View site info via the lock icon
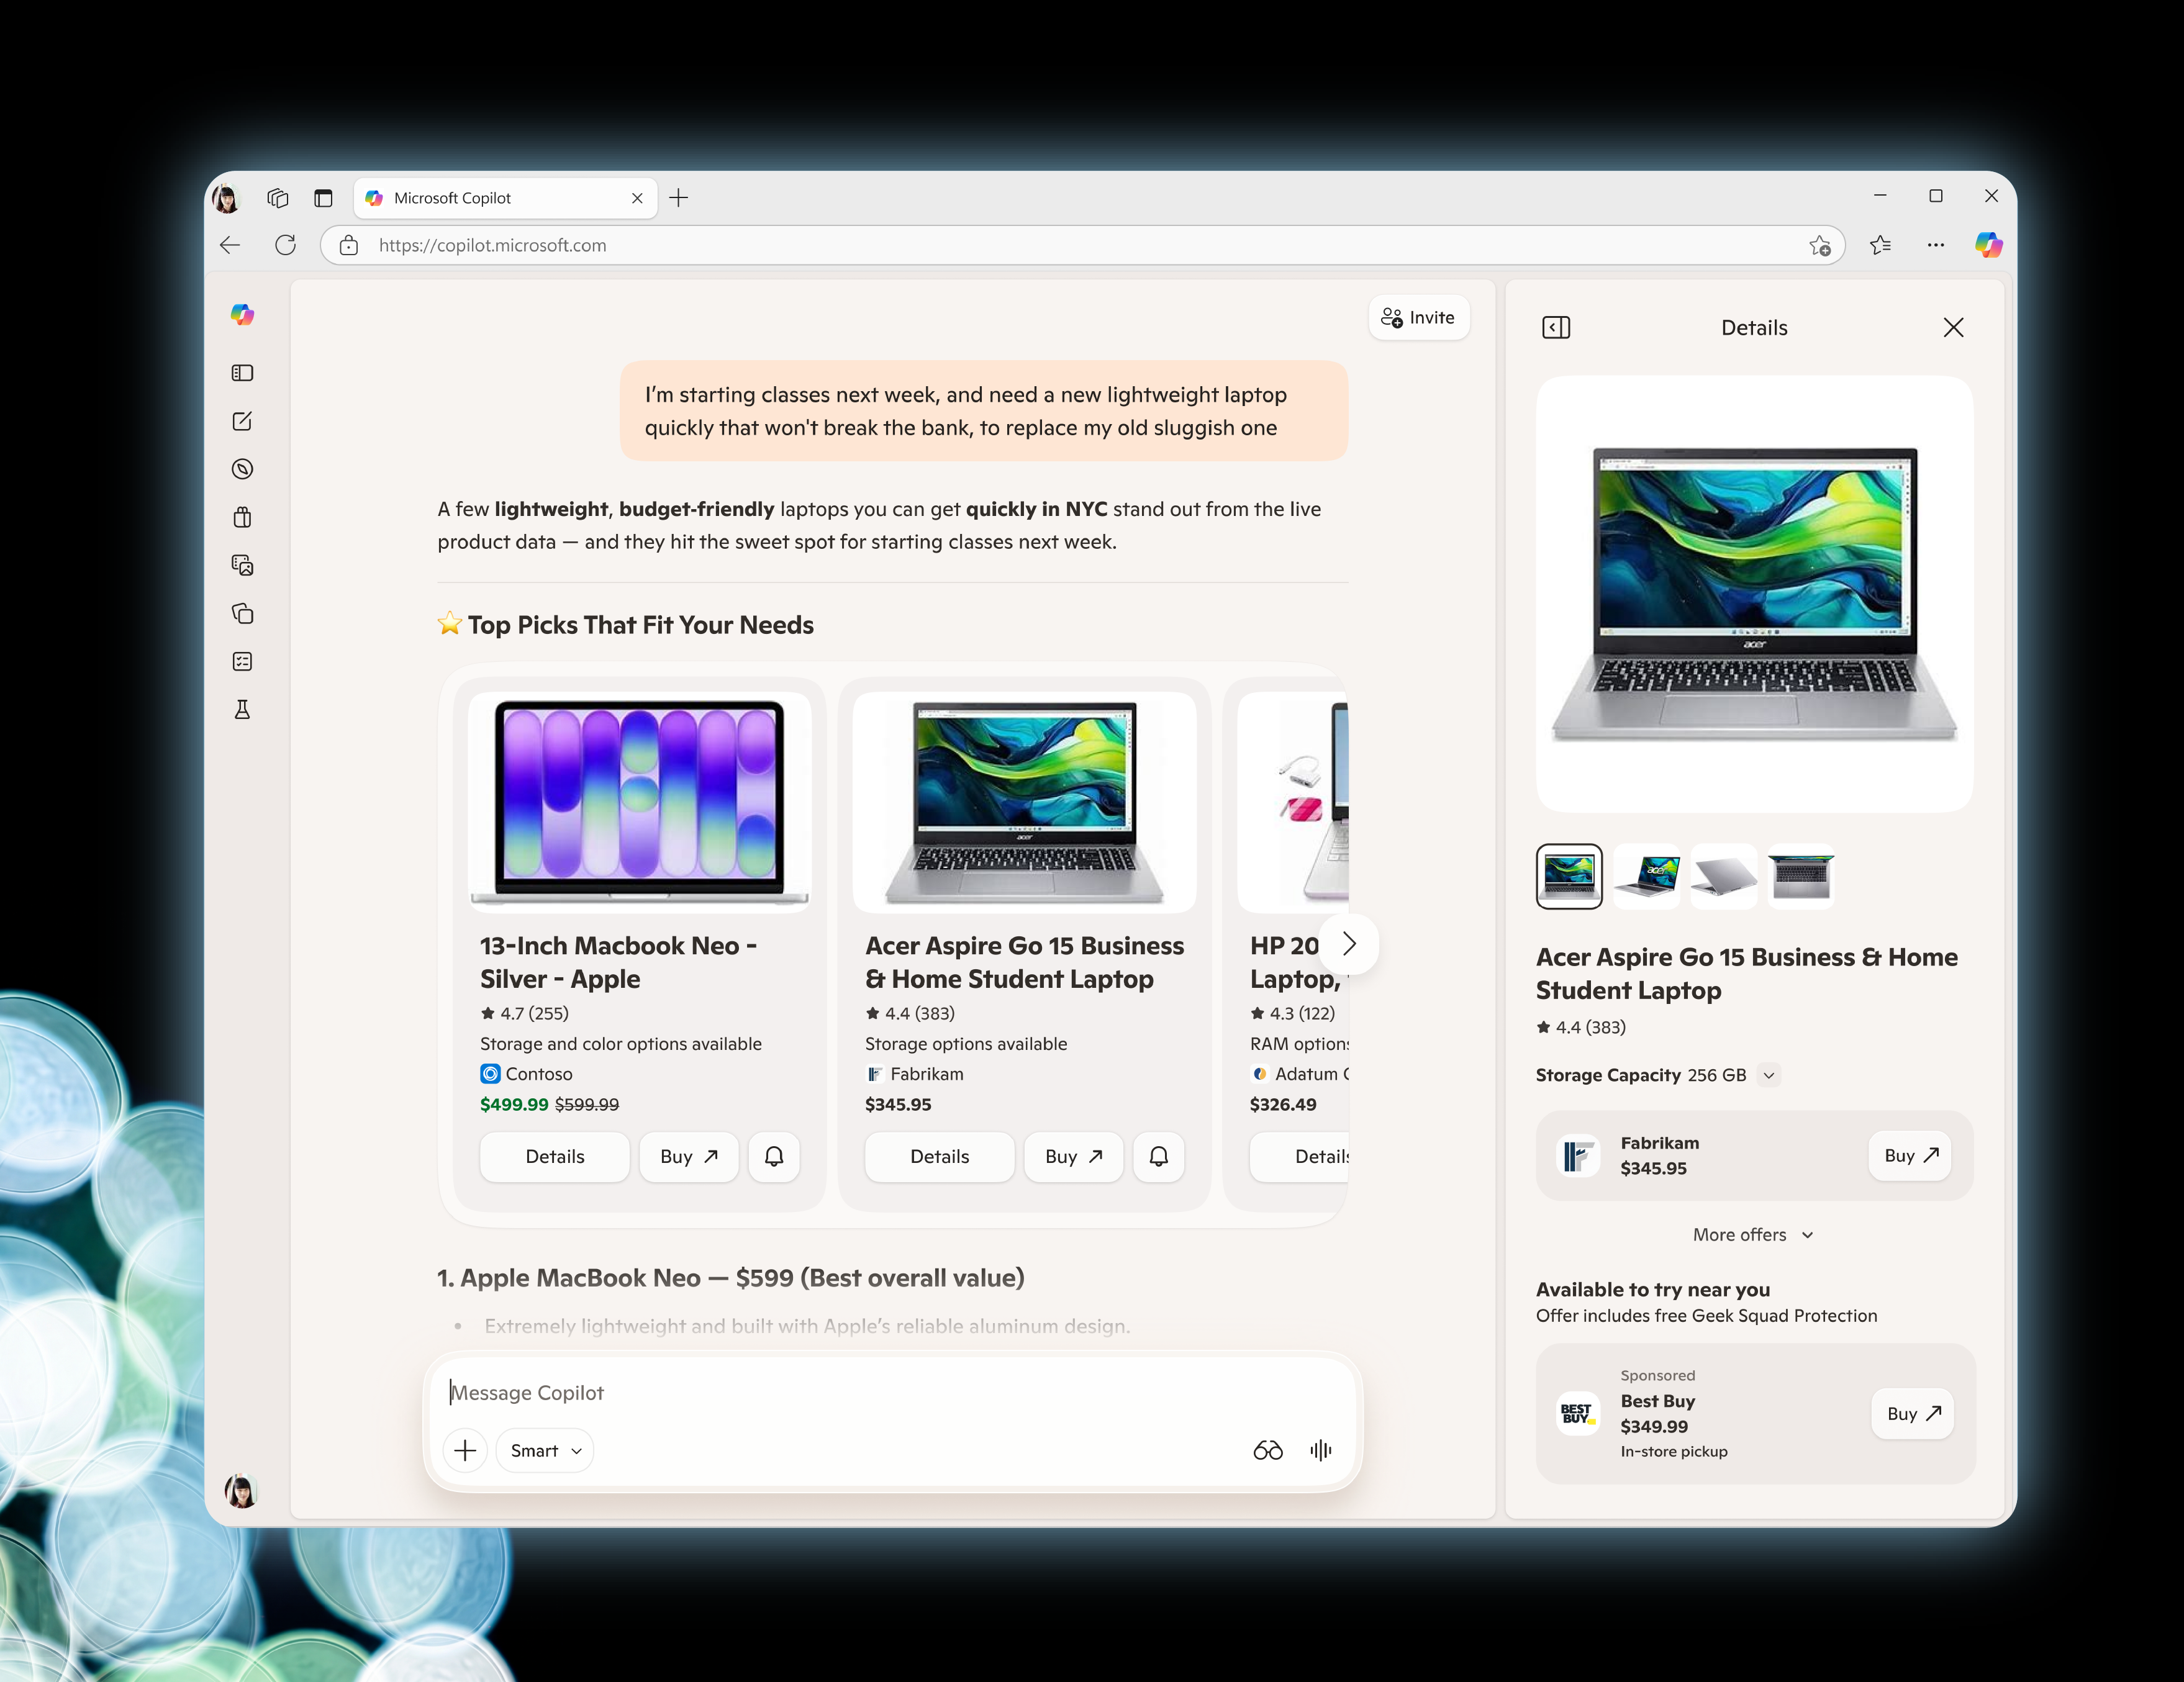 coord(349,245)
